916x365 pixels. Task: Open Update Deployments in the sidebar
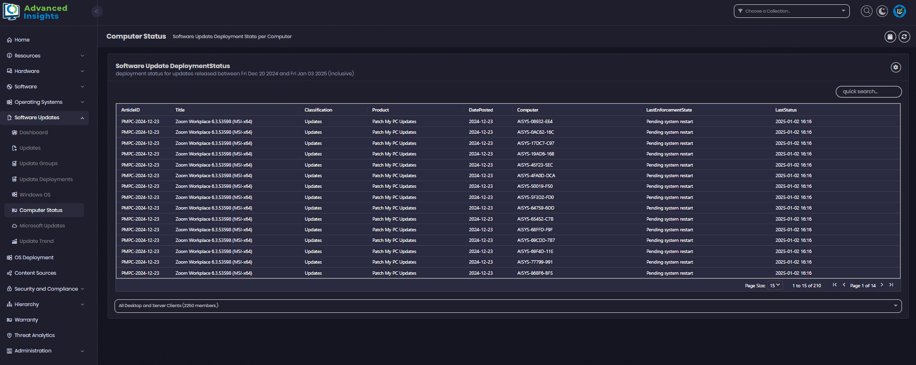point(46,179)
